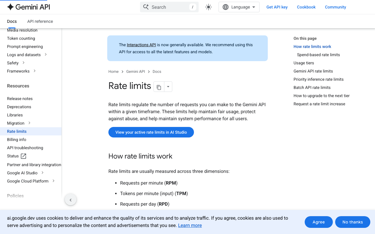Click inside the Search field
The height and width of the screenshot is (234, 375).
point(169,7)
